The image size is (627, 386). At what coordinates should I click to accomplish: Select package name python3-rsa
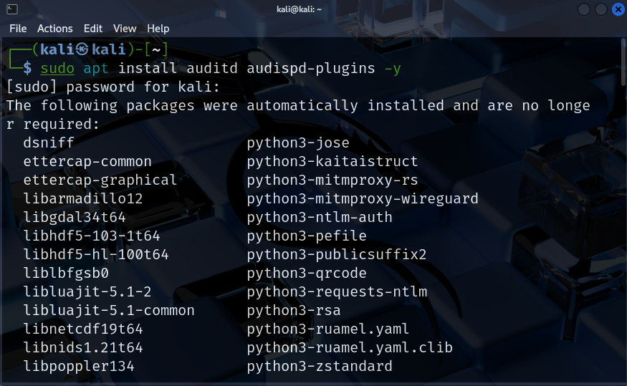point(294,311)
